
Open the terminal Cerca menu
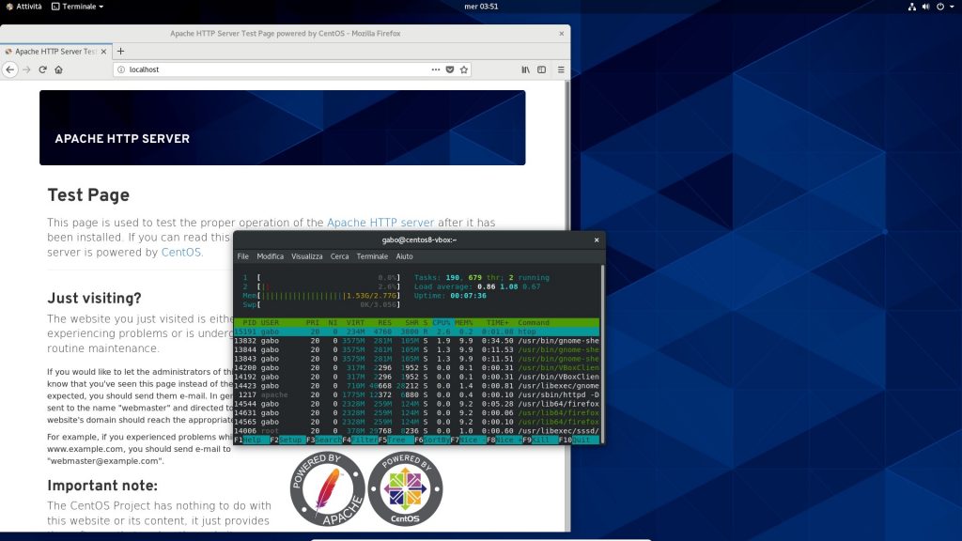(x=339, y=256)
